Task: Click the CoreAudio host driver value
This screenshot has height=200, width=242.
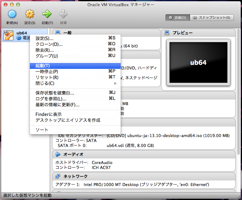Action: (102, 162)
